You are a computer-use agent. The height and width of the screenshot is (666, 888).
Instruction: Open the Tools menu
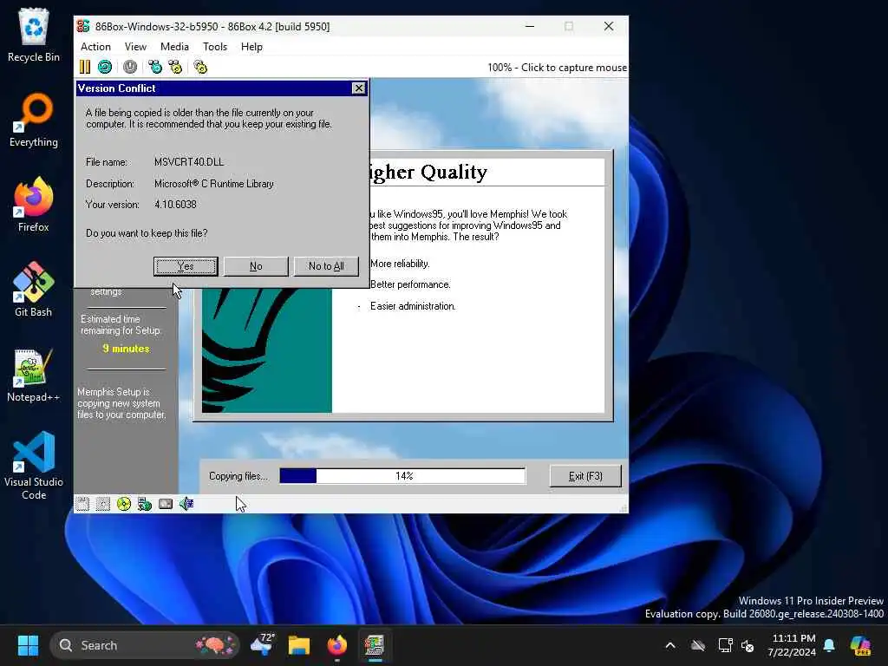click(215, 47)
